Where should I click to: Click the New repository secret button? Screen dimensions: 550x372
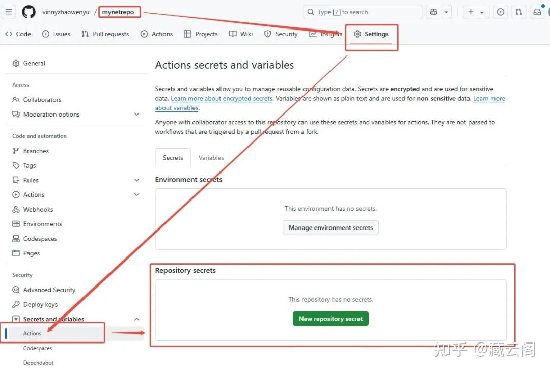(331, 319)
